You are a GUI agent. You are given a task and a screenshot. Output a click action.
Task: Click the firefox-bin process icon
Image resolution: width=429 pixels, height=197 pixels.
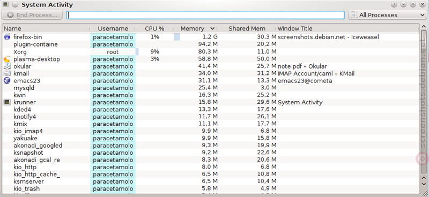(x=7, y=37)
